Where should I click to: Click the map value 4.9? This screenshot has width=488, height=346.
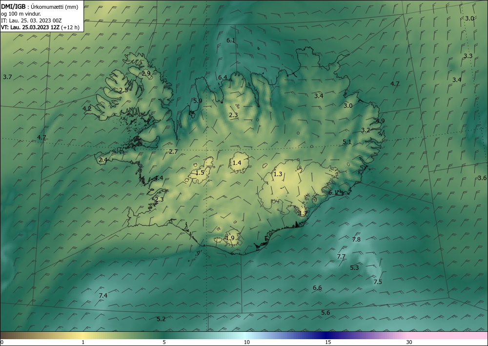(x=380, y=121)
